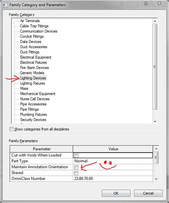Choose Electrical Equipment category
This screenshot has width=169, height=203.
pyautogui.click(x=36, y=57)
